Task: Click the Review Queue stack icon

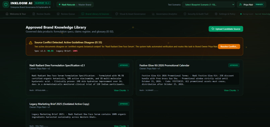Action: [58, 14]
